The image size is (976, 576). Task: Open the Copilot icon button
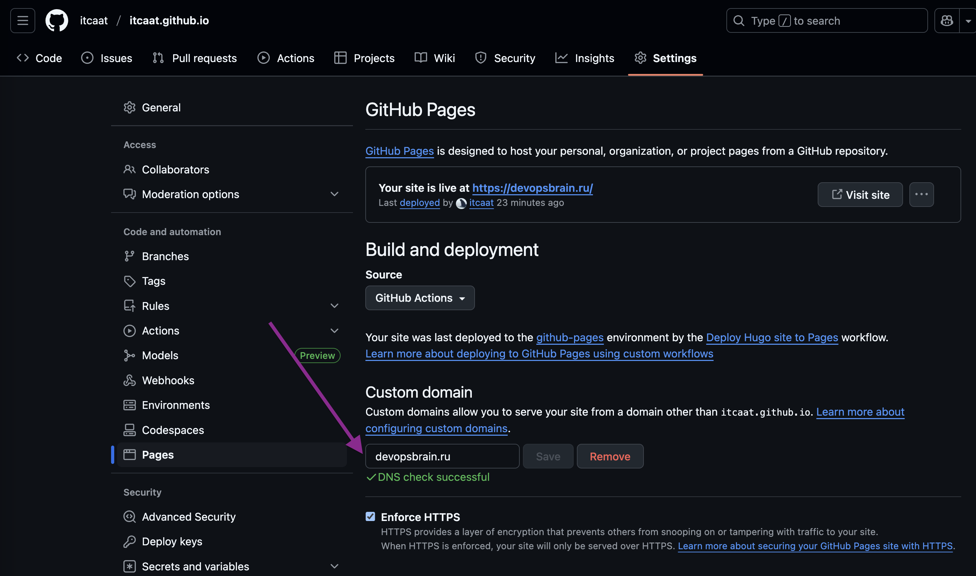pyautogui.click(x=946, y=20)
